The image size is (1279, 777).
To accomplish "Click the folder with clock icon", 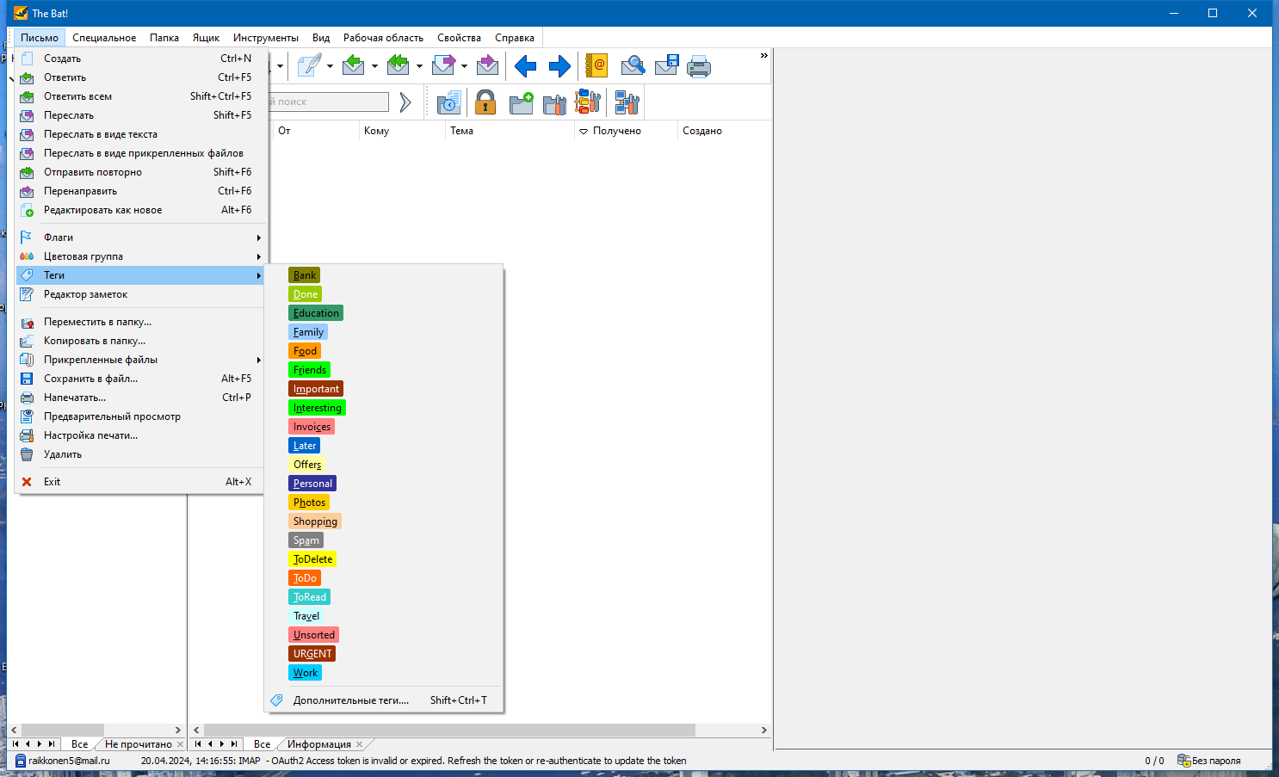I will pyautogui.click(x=449, y=103).
